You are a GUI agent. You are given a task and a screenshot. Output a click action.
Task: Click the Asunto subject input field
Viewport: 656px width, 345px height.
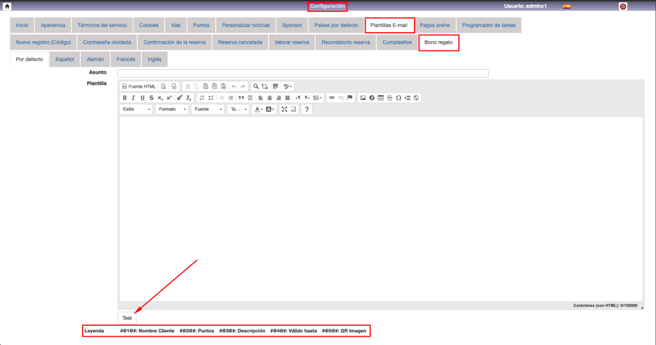tap(303, 73)
